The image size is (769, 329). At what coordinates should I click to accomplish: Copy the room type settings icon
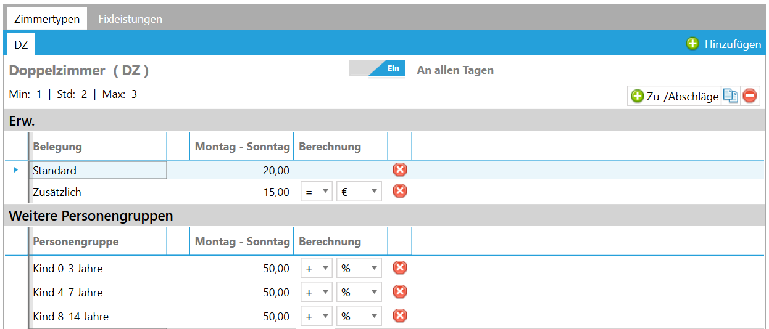731,96
